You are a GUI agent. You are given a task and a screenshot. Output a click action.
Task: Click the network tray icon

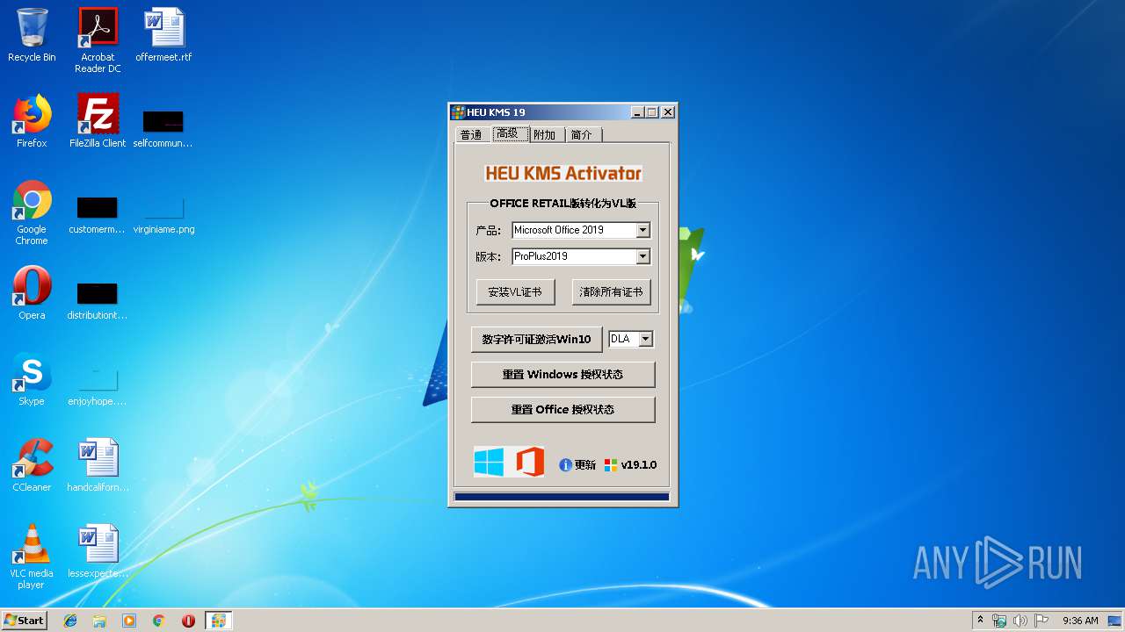coord(999,621)
